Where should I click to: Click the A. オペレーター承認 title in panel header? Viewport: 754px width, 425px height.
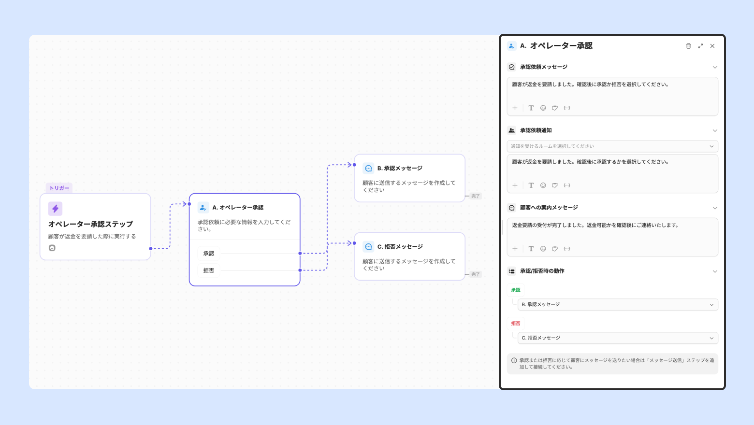click(x=556, y=46)
